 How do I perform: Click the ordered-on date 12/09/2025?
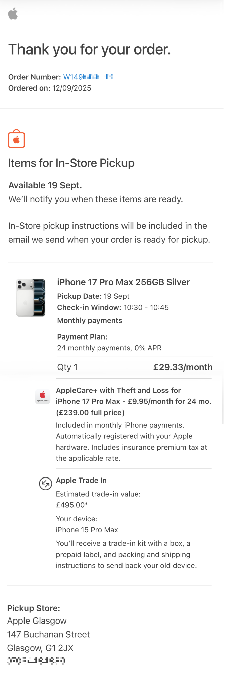point(71,88)
